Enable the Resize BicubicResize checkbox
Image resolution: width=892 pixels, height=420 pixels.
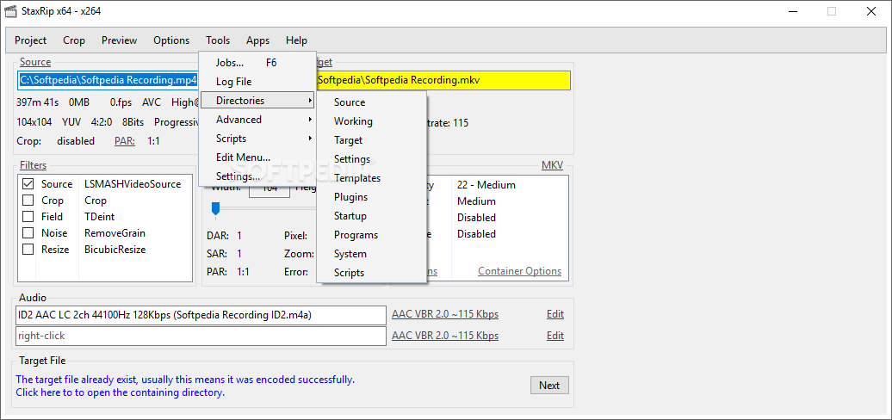(x=28, y=250)
